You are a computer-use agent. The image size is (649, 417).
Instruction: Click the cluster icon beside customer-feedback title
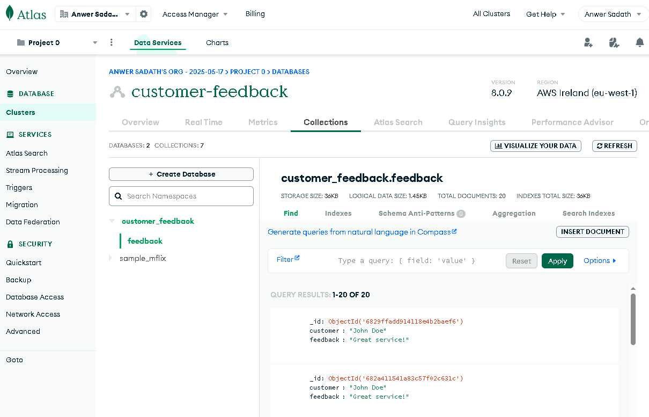pyautogui.click(x=117, y=92)
